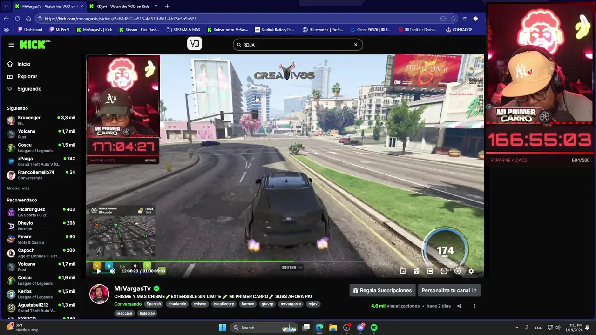Screen dimensions: 596x335
Task: Open the Explorar page
Action: [x=27, y=76]
